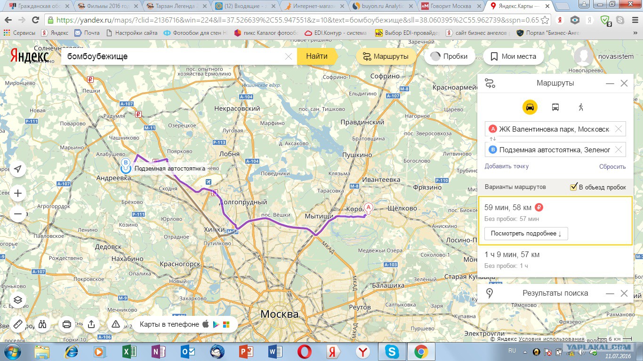Expand Посмотреть подробнее route details
643x361 pixels.
pyautogui.click(x=526, y=234)
